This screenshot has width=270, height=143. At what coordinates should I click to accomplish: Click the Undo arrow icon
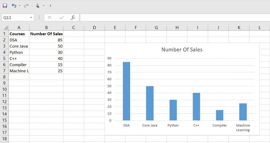14,6
